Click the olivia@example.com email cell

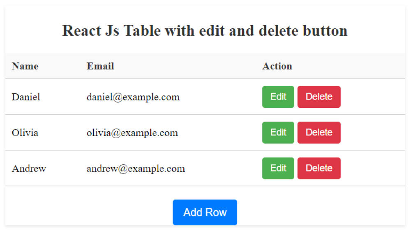tap(132, 133)
